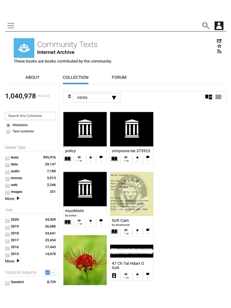Click the favorites star on 47 Ch 7al Hdart
This screenshot has height=308, width=231.
point(137,274)
